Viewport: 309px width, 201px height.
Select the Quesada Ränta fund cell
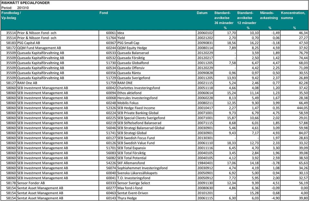coord(157,73)
